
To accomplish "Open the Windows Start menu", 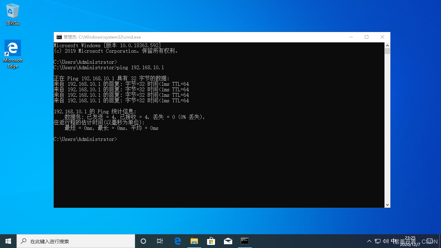I will click(8, 241).
